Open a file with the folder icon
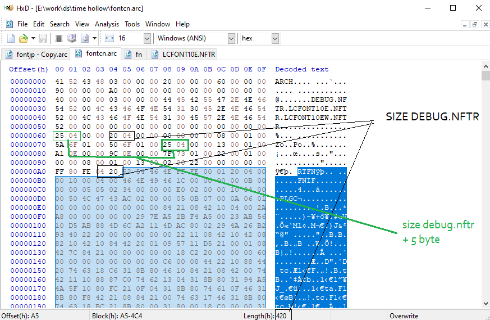The width and height of the screenshot is (490, 320). (24, 38)
